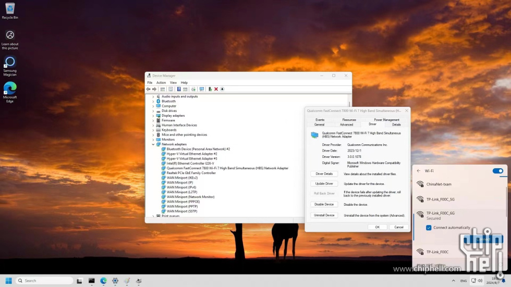Viewport: 511px width, 287px height.
Task: Go back using Wi-Fi panel arrow
Action: [419, 171]
